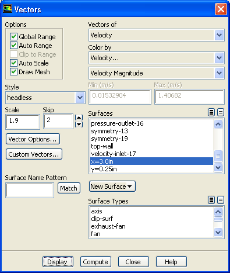
Task: Focus the Surface Name Pattern field
Action: (30, 190)
